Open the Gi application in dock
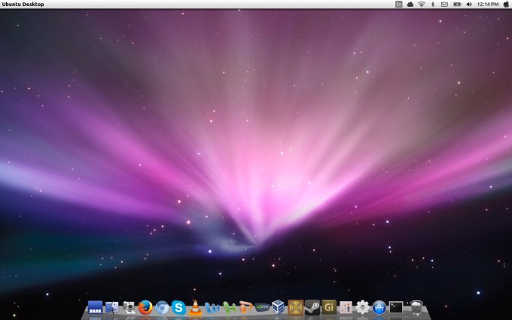The height and width of the screenshot is (320, 512). tap(329, 307)
